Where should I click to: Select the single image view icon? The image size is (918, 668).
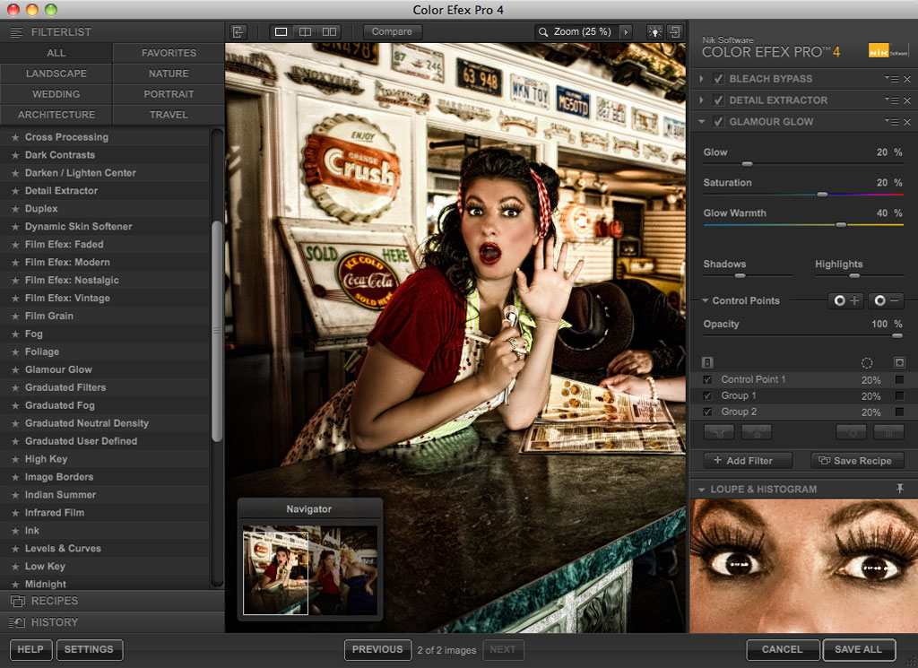pos(281,32)
